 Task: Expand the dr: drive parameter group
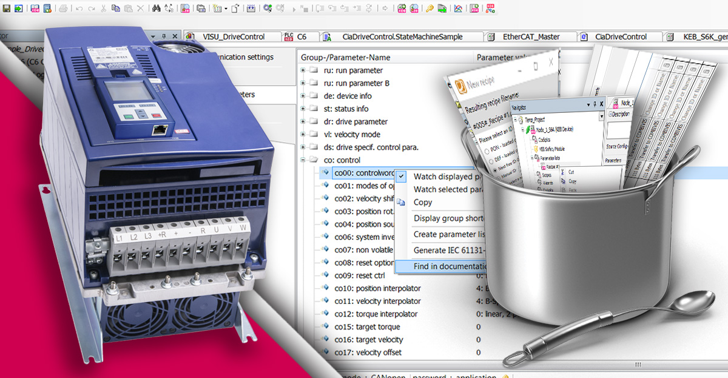coord(303,121)
